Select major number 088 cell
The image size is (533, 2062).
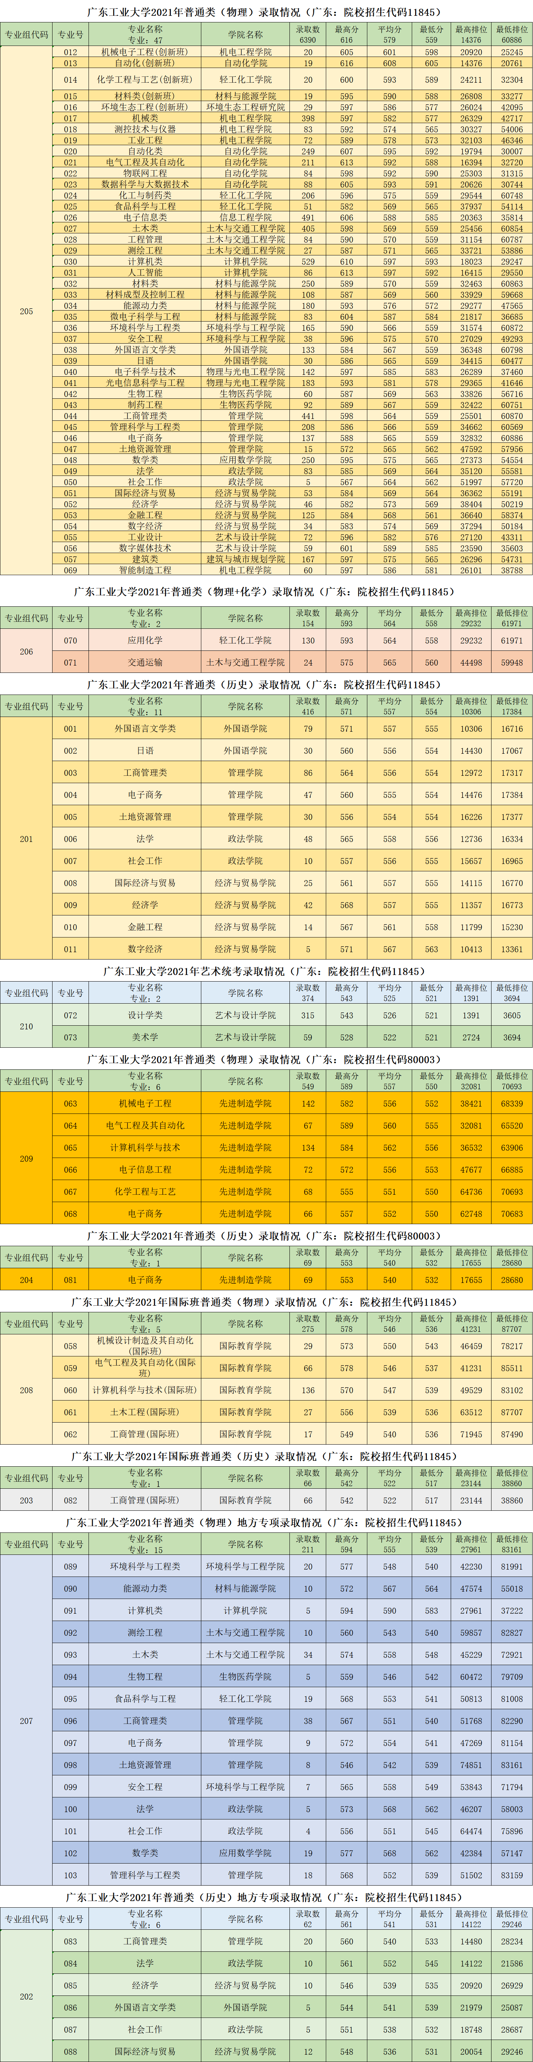point(71,2052)
